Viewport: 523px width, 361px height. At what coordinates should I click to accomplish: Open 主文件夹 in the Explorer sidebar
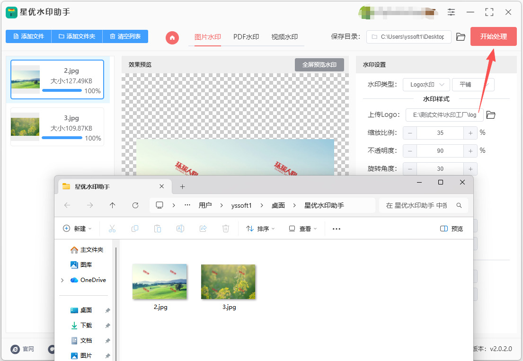87,250
